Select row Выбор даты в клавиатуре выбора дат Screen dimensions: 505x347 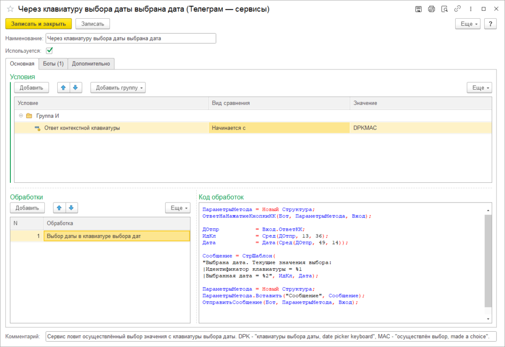[x=100, y=236]
